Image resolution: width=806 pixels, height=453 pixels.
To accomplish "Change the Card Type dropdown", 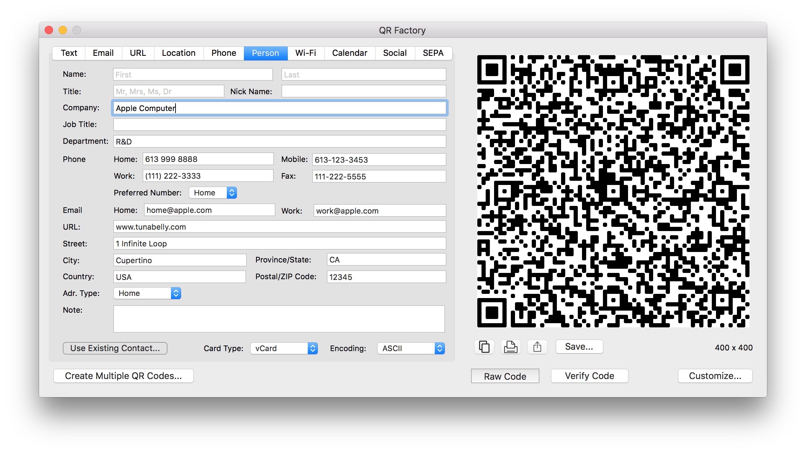I will coord(284,348).
